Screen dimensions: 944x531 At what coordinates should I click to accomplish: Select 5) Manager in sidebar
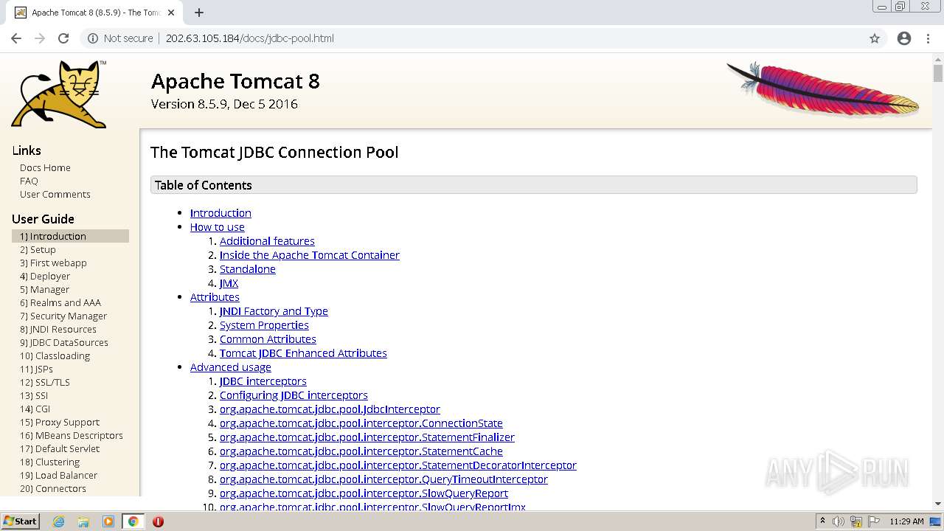[44, 289]
